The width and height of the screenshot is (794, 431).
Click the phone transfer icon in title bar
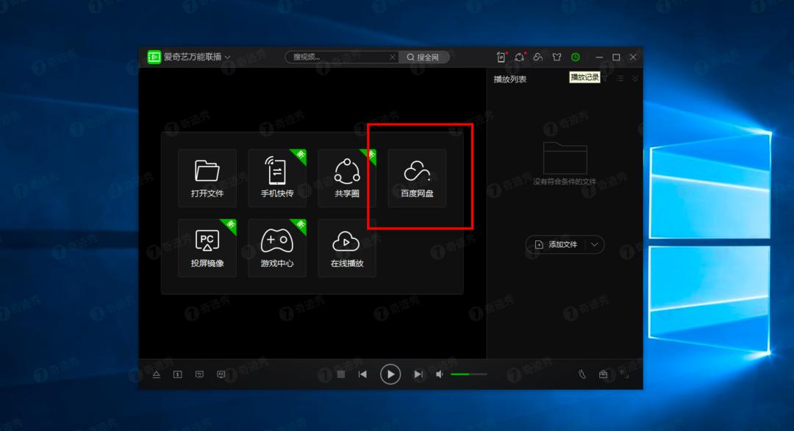pyautogui.click(x=501, y=57)
